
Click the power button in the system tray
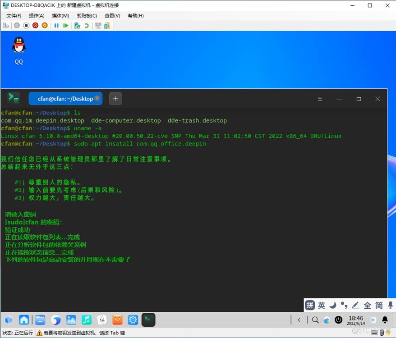[339, 320]
